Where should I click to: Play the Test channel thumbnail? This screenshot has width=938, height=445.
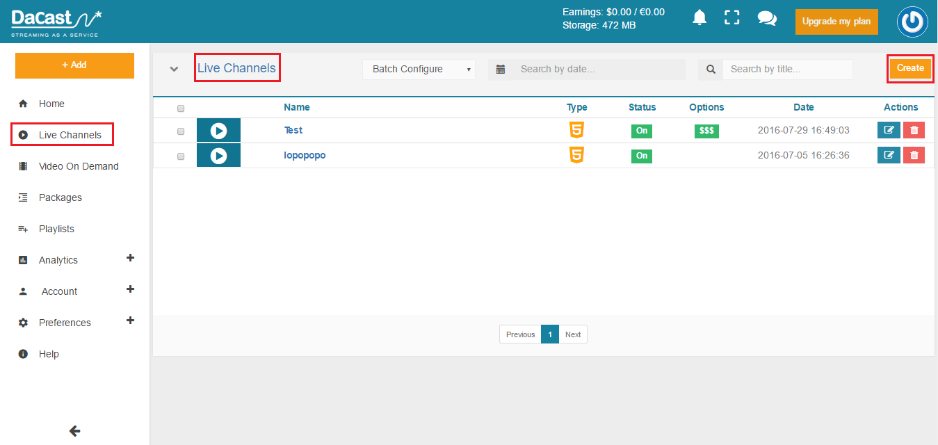(x=218, y=131)
